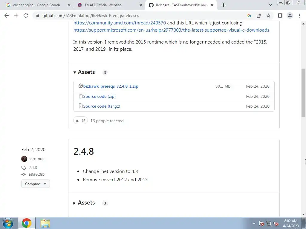
Task: Open the taskbar clock showing 8:02 AM
Action: pos(291,223)
